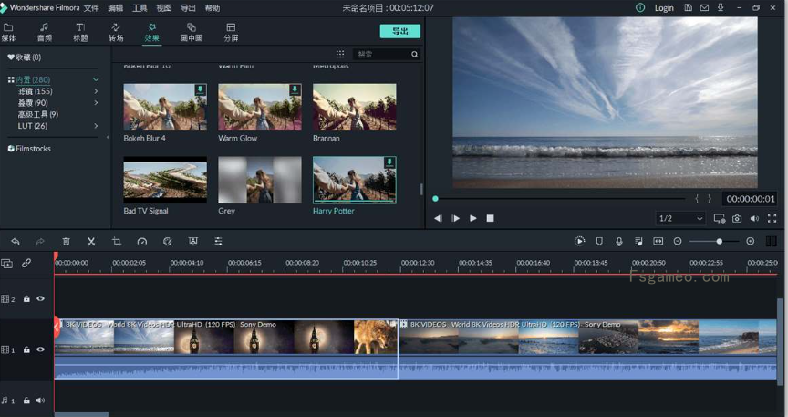Undo the last edit in toolbar

(16, 242)
